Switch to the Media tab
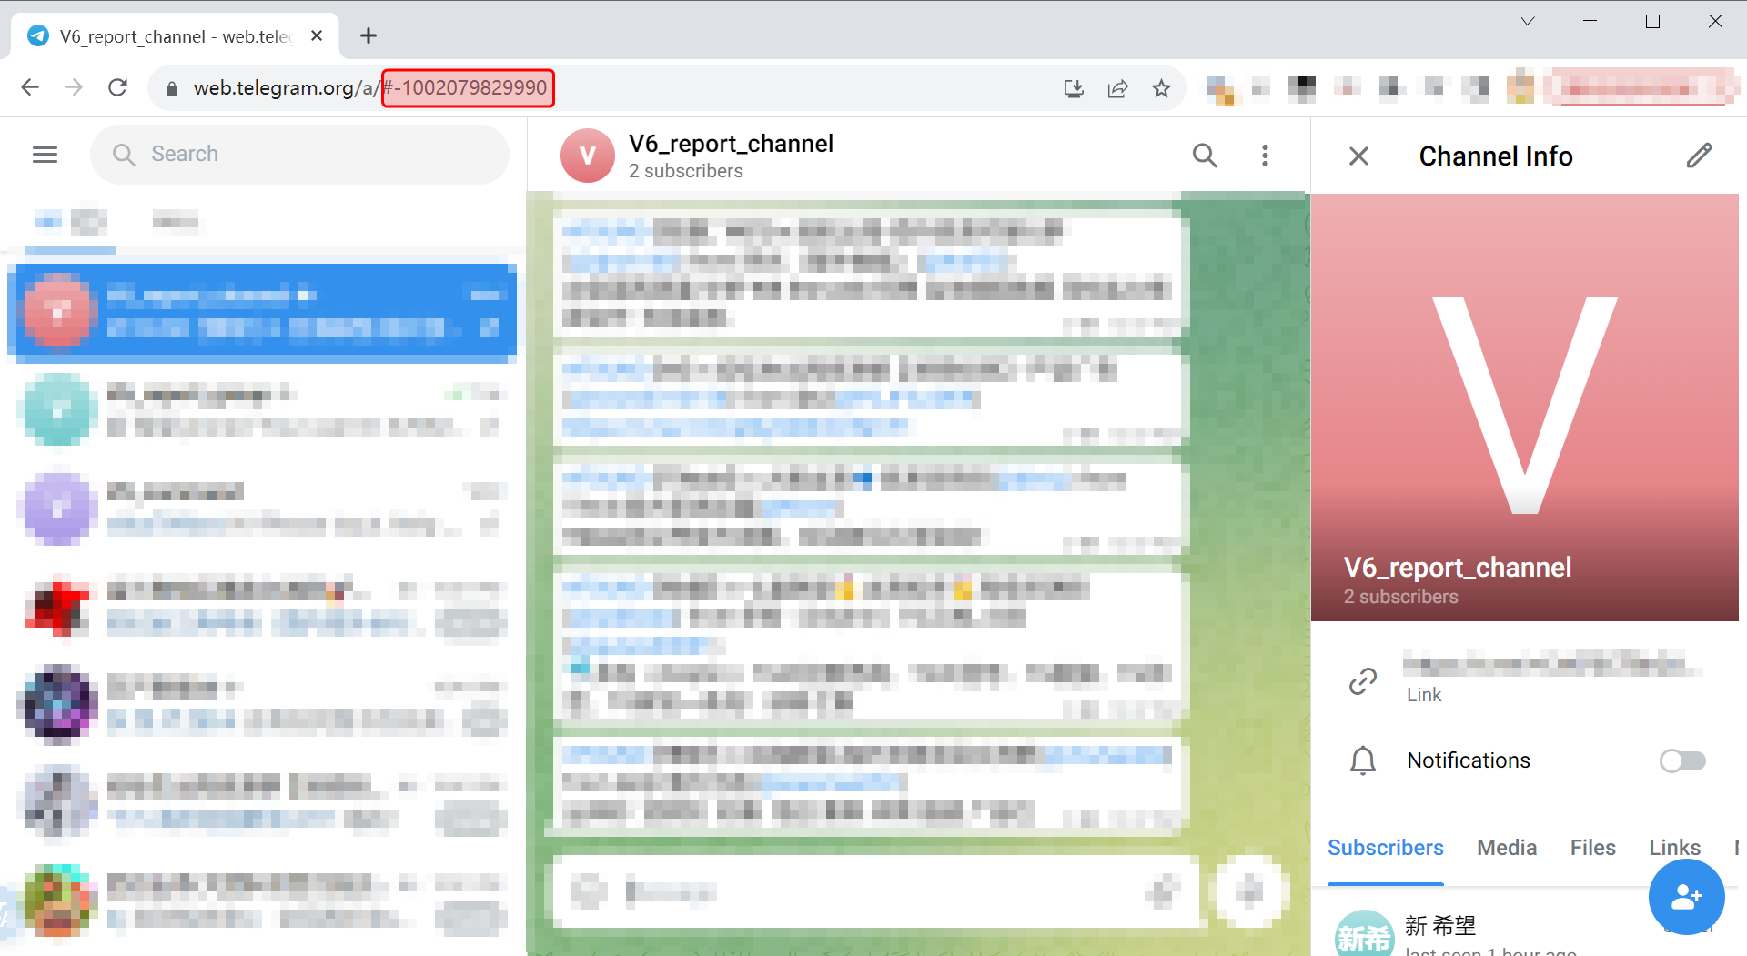Screen dimensions: 1747x956 click(1506, 848)
